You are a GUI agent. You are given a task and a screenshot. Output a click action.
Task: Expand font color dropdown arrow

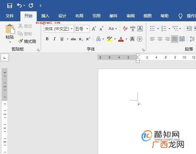click(x=126, y=39)
